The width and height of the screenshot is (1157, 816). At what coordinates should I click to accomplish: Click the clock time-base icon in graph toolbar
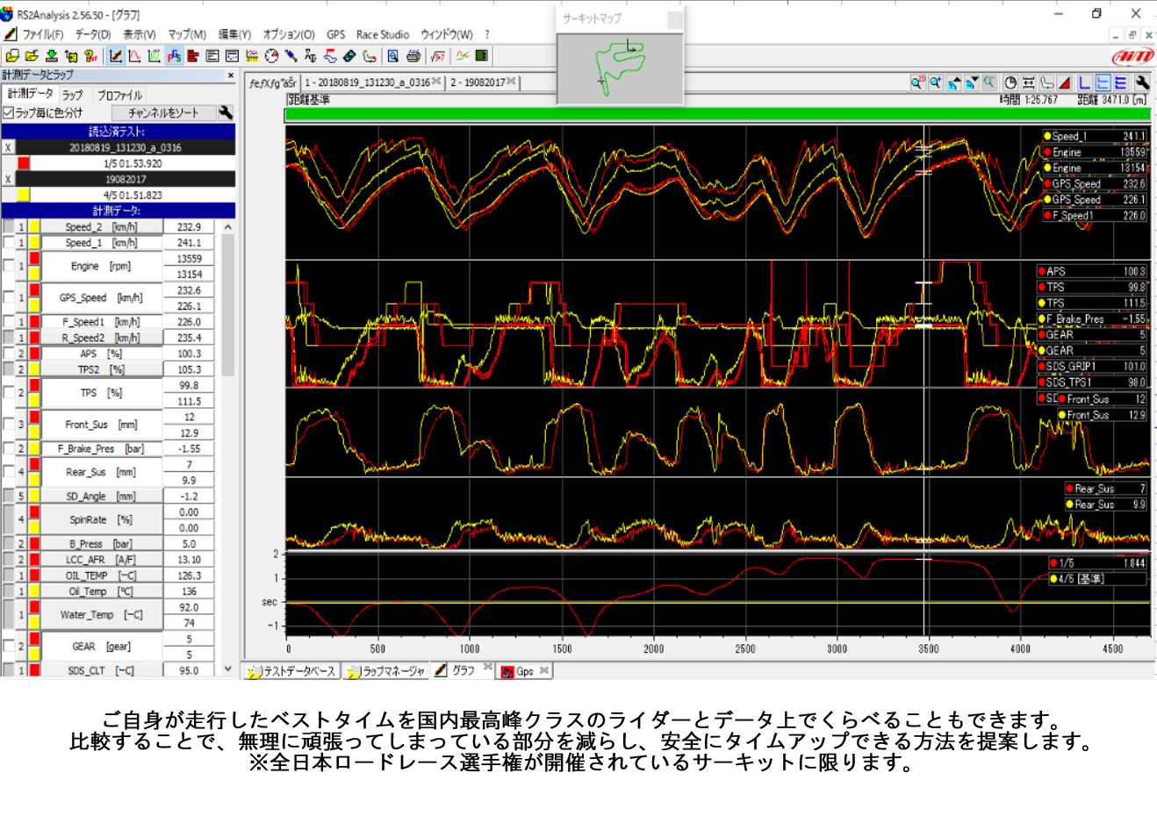click(1010, 83)
